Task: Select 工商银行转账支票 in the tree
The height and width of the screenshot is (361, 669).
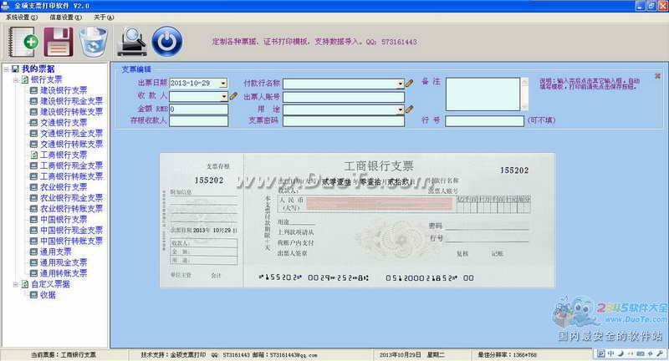Action: point(71,176)
